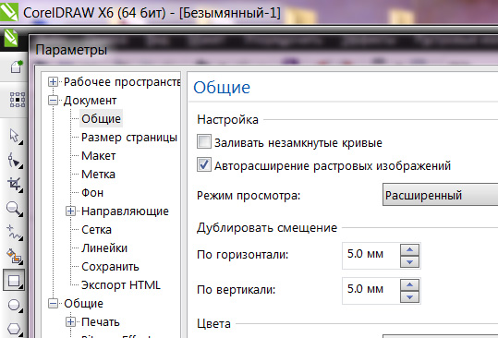The height and width of the screenshot is (338, 498).
Task: Collapse the 'Документ' tree node
Action: coord(53,101)
